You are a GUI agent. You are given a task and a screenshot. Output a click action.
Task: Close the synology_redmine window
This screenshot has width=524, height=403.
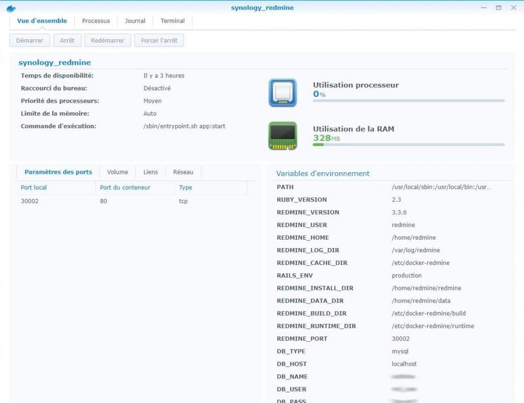click(513, 8)
